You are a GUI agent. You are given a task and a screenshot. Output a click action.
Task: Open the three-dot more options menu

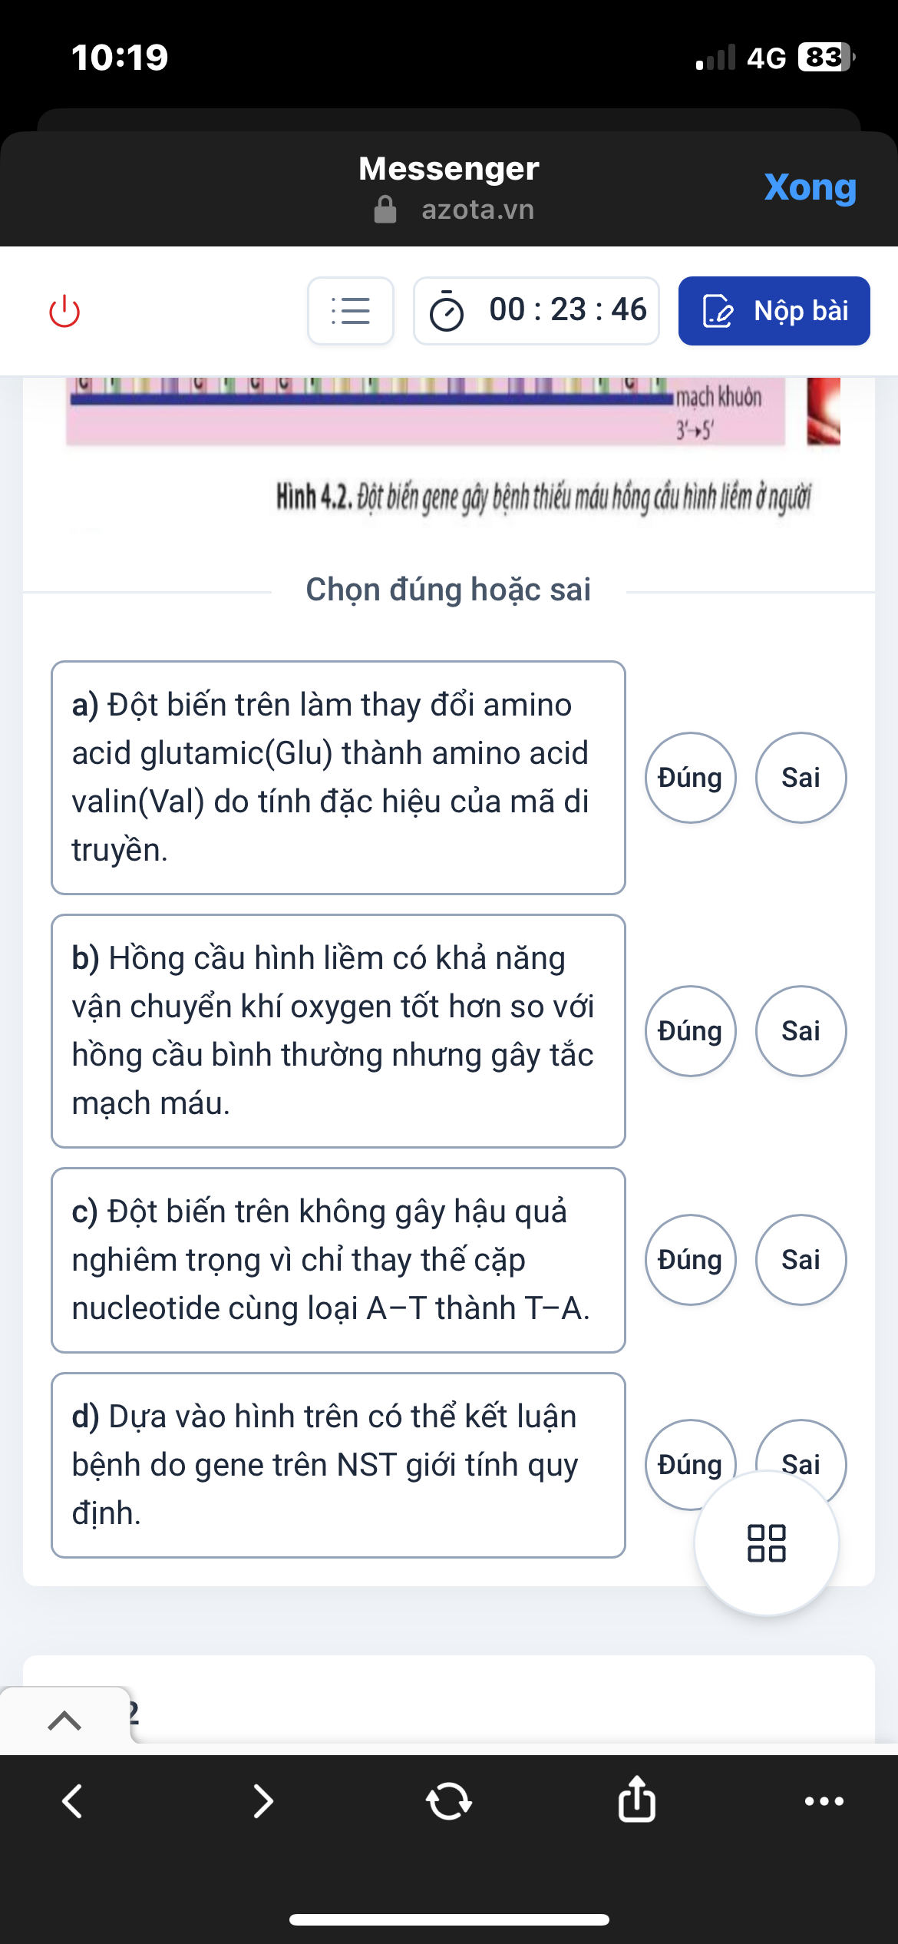tap(824, 1801)
